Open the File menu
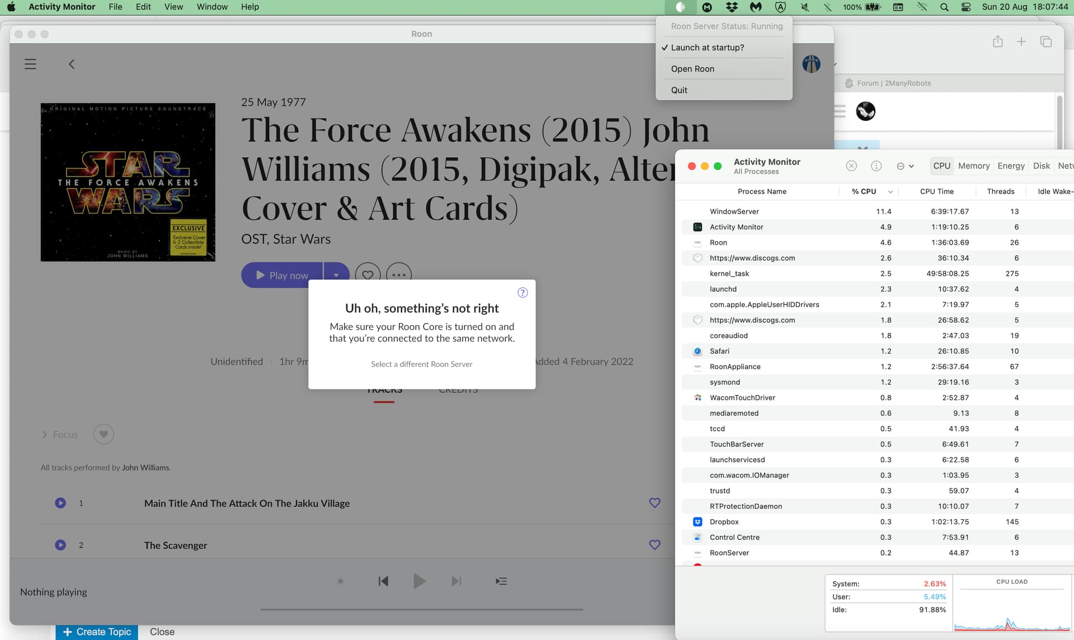 (115, 7)
